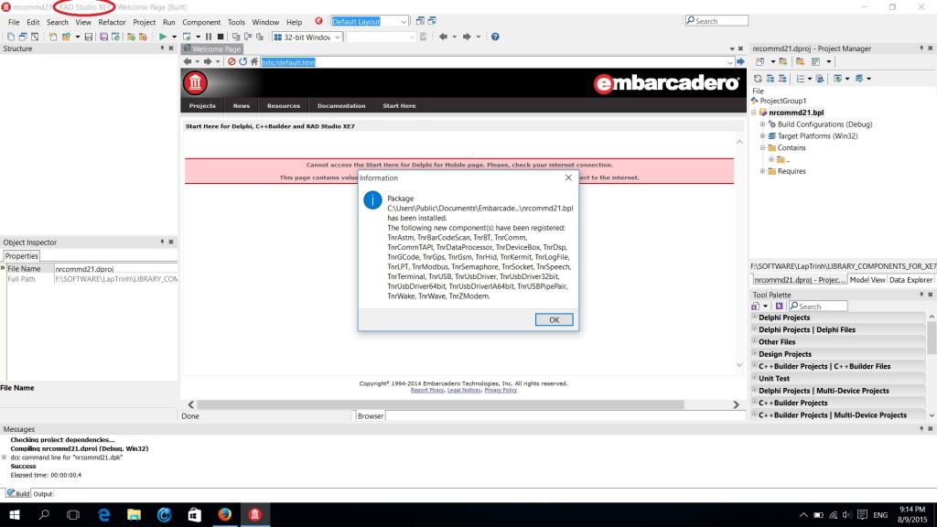Open File Explorer from the taskbar
This screenshot has height=527, width=937.
coord(134,514)
